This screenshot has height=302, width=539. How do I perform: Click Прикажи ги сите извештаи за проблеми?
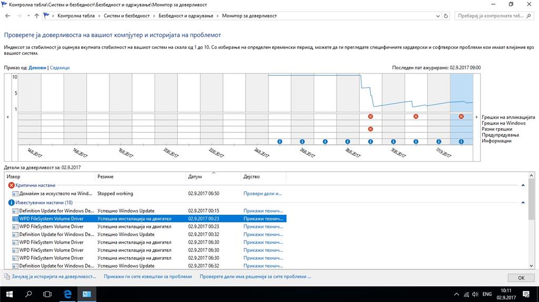tap(148, 277)
